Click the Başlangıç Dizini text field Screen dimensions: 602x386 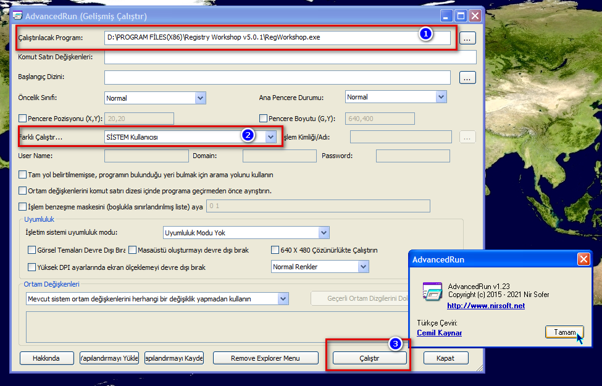[277, 78]
